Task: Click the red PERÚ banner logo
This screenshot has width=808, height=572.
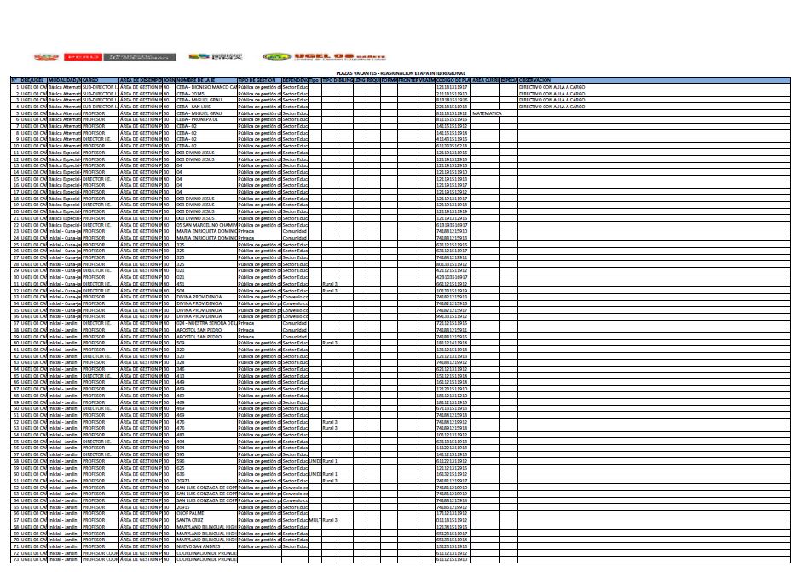Action: coord(84,56)
